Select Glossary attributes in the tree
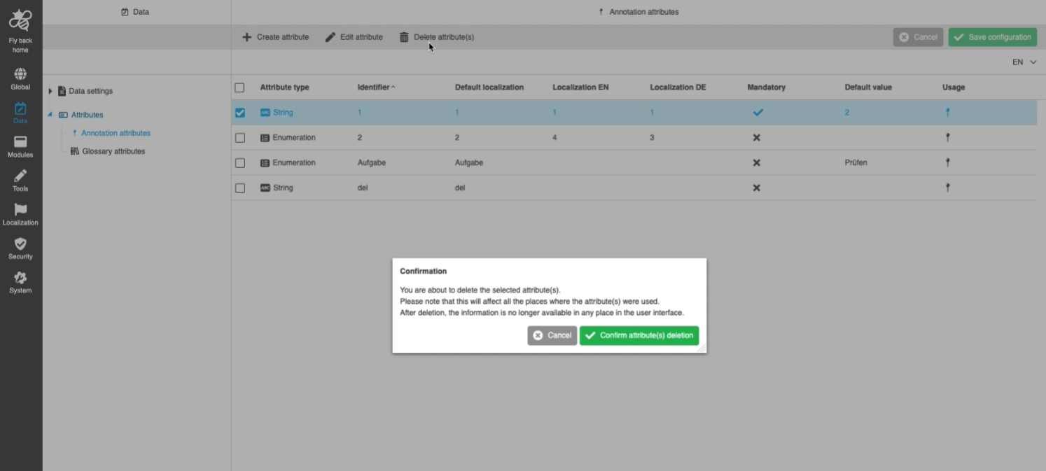The height and width of the screenshot is (471, 1046). tap(113, 151)
